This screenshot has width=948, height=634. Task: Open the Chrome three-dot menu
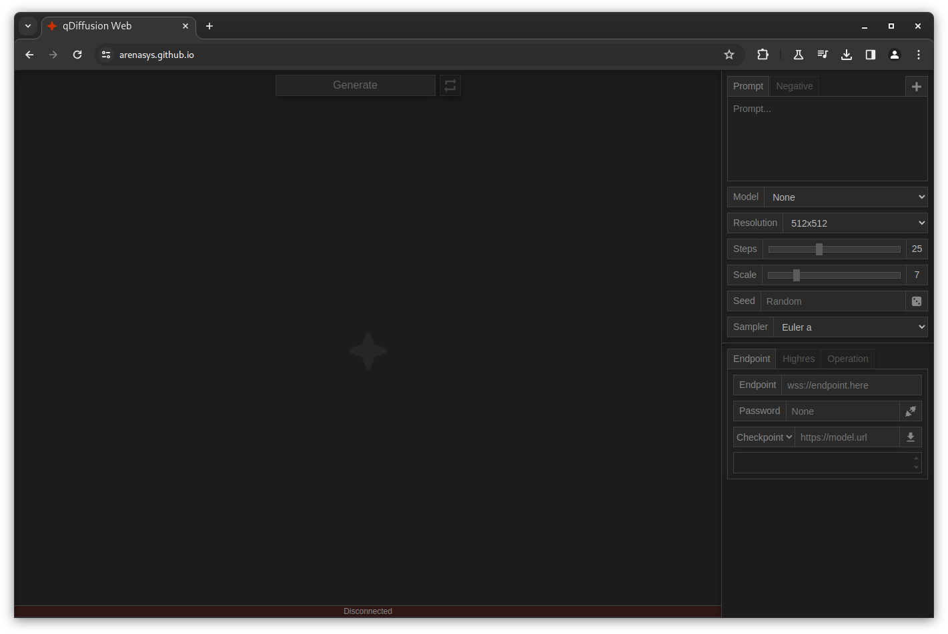(x=919, y=55)
